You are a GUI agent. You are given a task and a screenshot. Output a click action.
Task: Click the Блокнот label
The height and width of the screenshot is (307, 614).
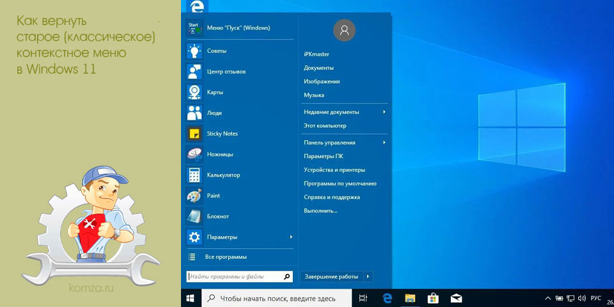[218, 216]
